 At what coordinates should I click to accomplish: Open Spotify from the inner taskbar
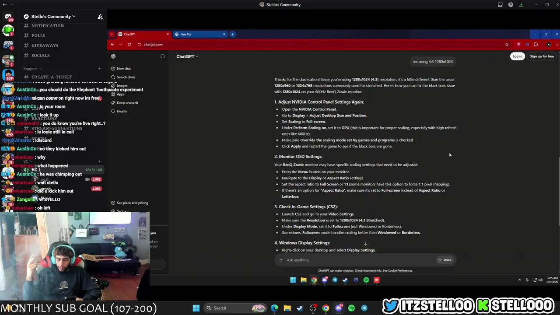pos(366,280)
